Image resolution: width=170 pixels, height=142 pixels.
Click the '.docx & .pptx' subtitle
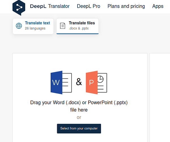point(79,28)
